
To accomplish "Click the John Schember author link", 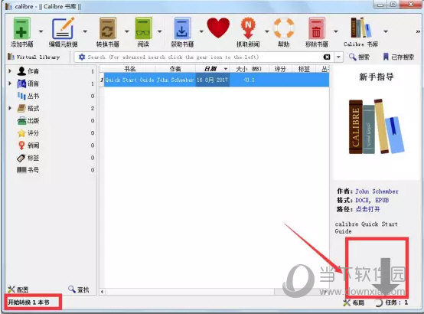I will pyautogui.click(x=377, y=191).
